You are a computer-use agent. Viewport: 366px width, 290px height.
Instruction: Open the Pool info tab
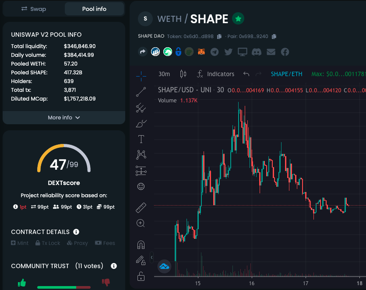94,9
